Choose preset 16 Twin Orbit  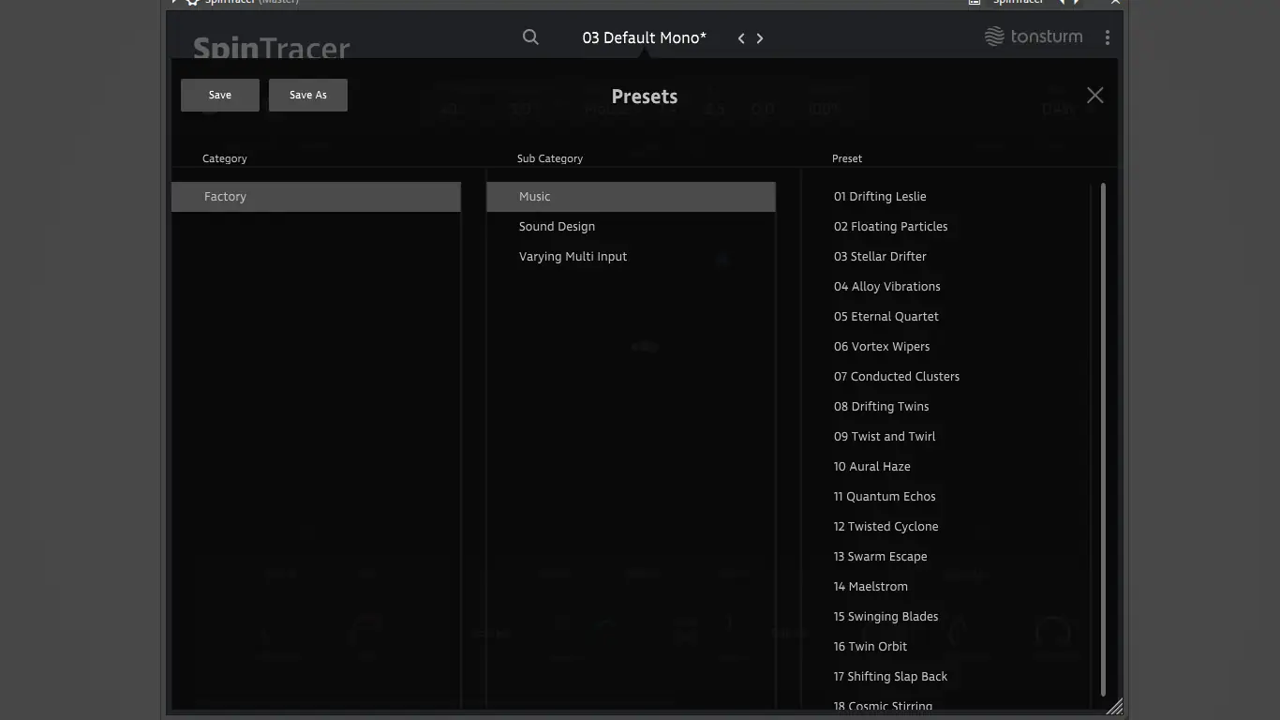click(x=871, y=647)
